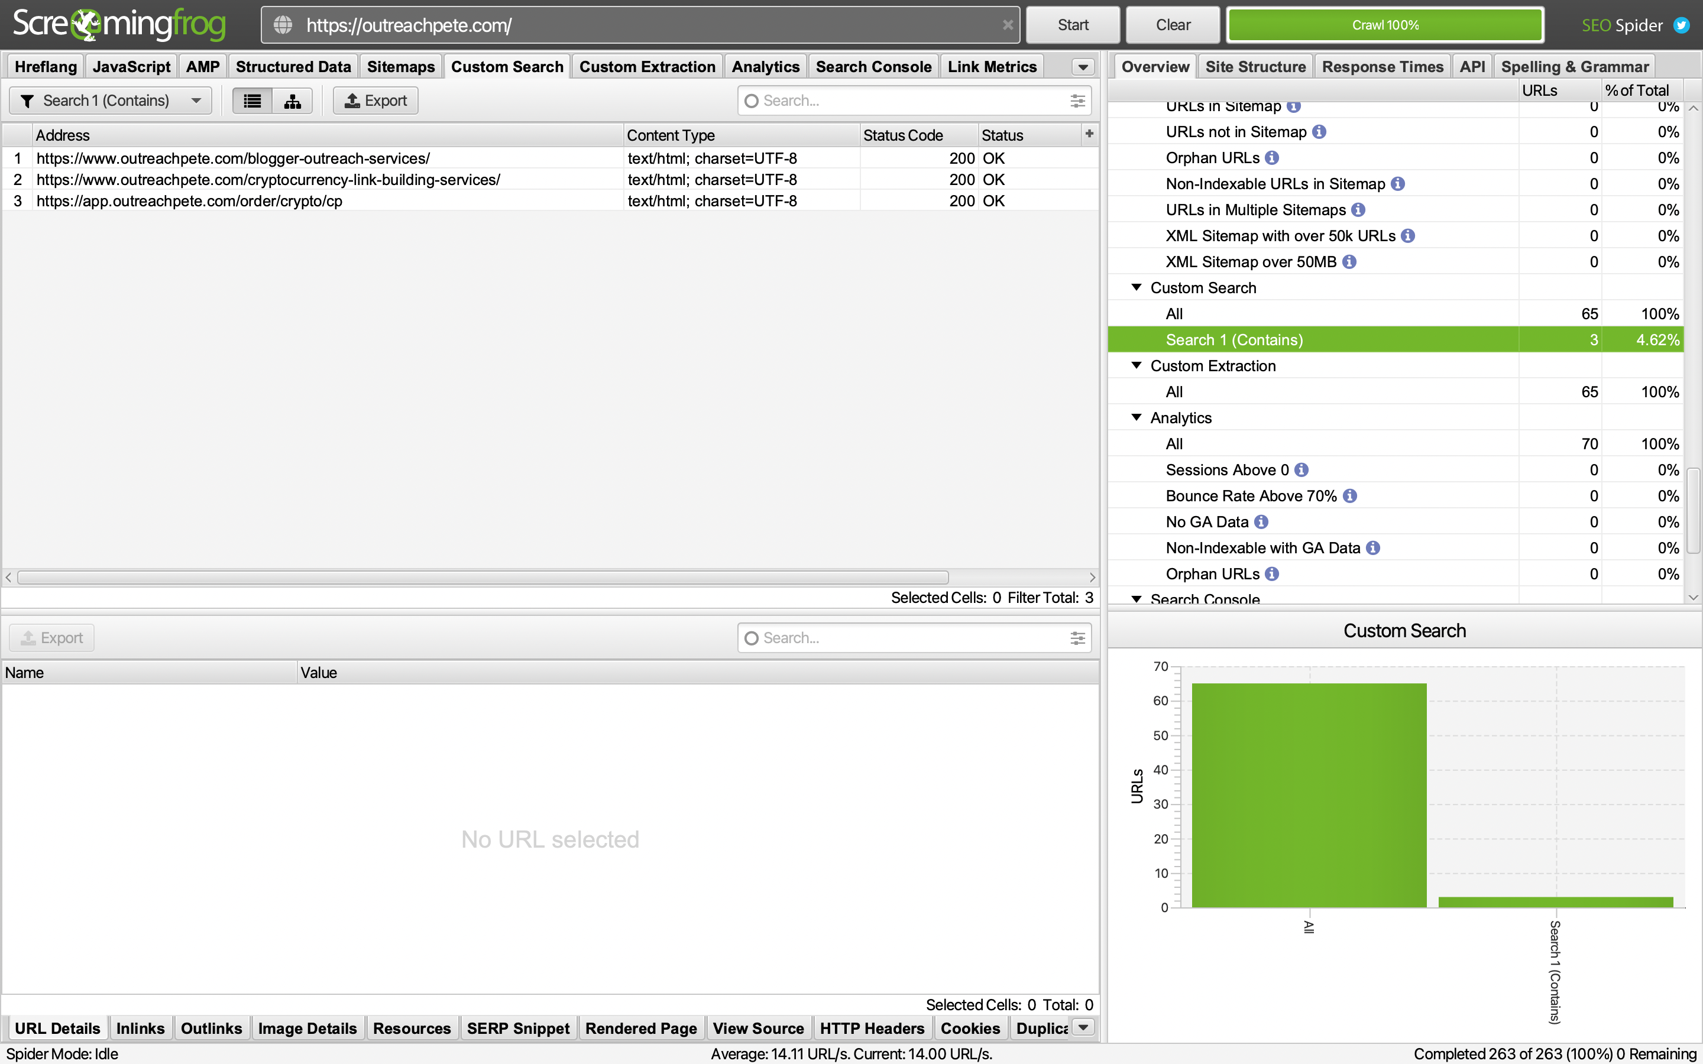Click info icon beside Sessions Above 0
The height and width of the screenshot is (1064, 1703).
click(1302, 470)
